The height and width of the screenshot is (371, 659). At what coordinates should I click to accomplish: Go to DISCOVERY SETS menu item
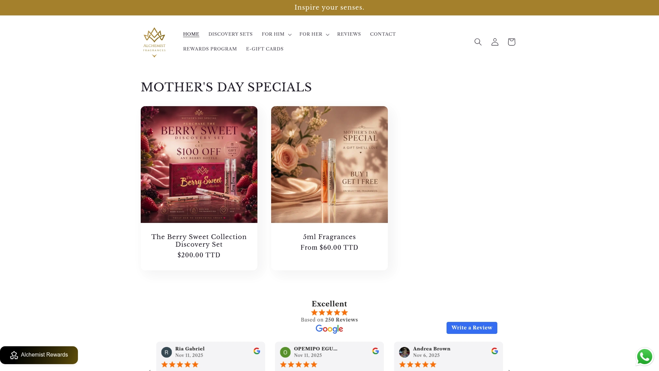(x=230, y=34)
